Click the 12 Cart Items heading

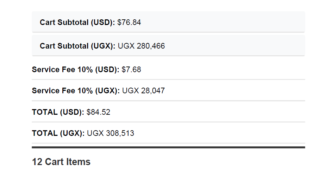(61, 162)
